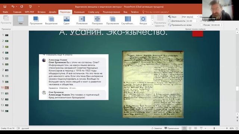This screenshot has height=134, width=239.
Task: Select slide 7 thumbnail
Action: click(x=7, y=70)
